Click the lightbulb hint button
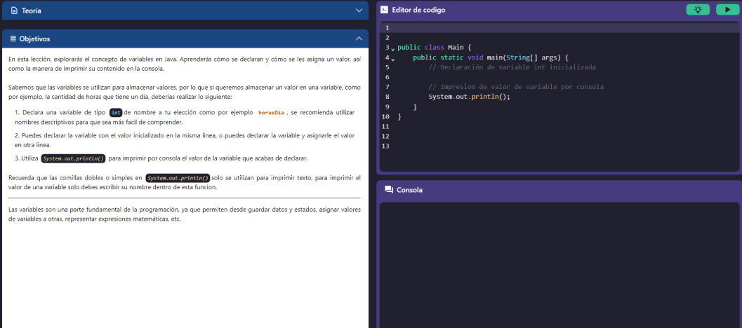 [x=697, y=10]
